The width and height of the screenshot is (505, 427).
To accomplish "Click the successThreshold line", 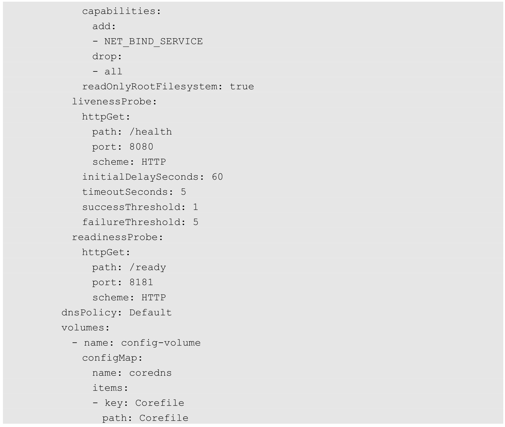I will pos(140,207).
